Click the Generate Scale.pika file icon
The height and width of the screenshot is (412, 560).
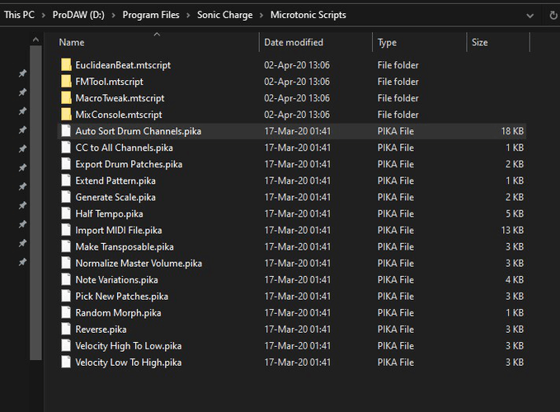coord(66,197)
